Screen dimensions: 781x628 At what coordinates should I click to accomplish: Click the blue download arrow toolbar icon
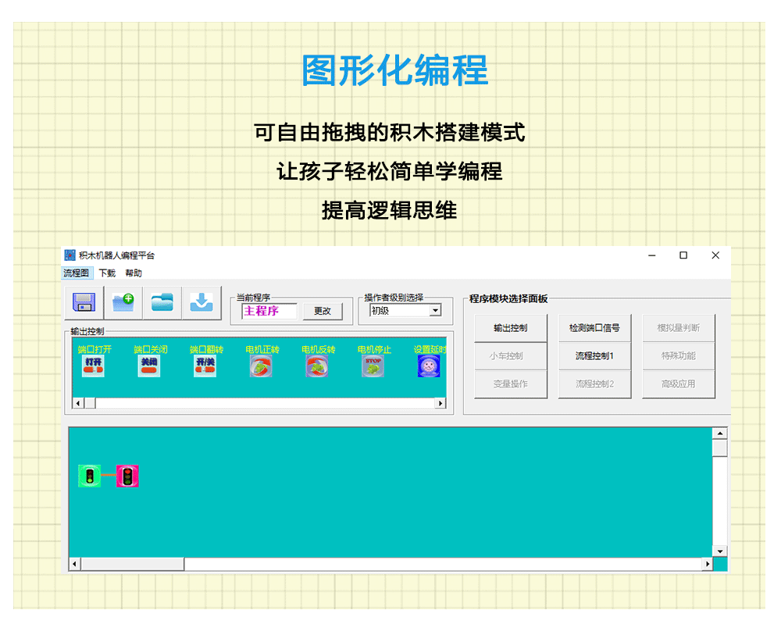tap(201, 304)
